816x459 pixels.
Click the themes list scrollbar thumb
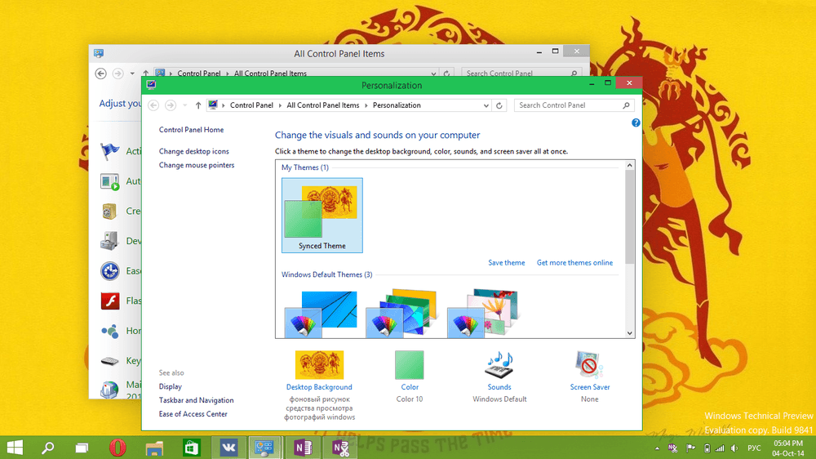(630, 216)
